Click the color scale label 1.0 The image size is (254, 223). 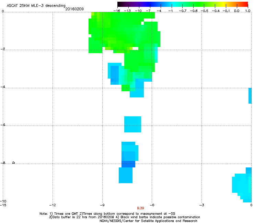(248, 11)
